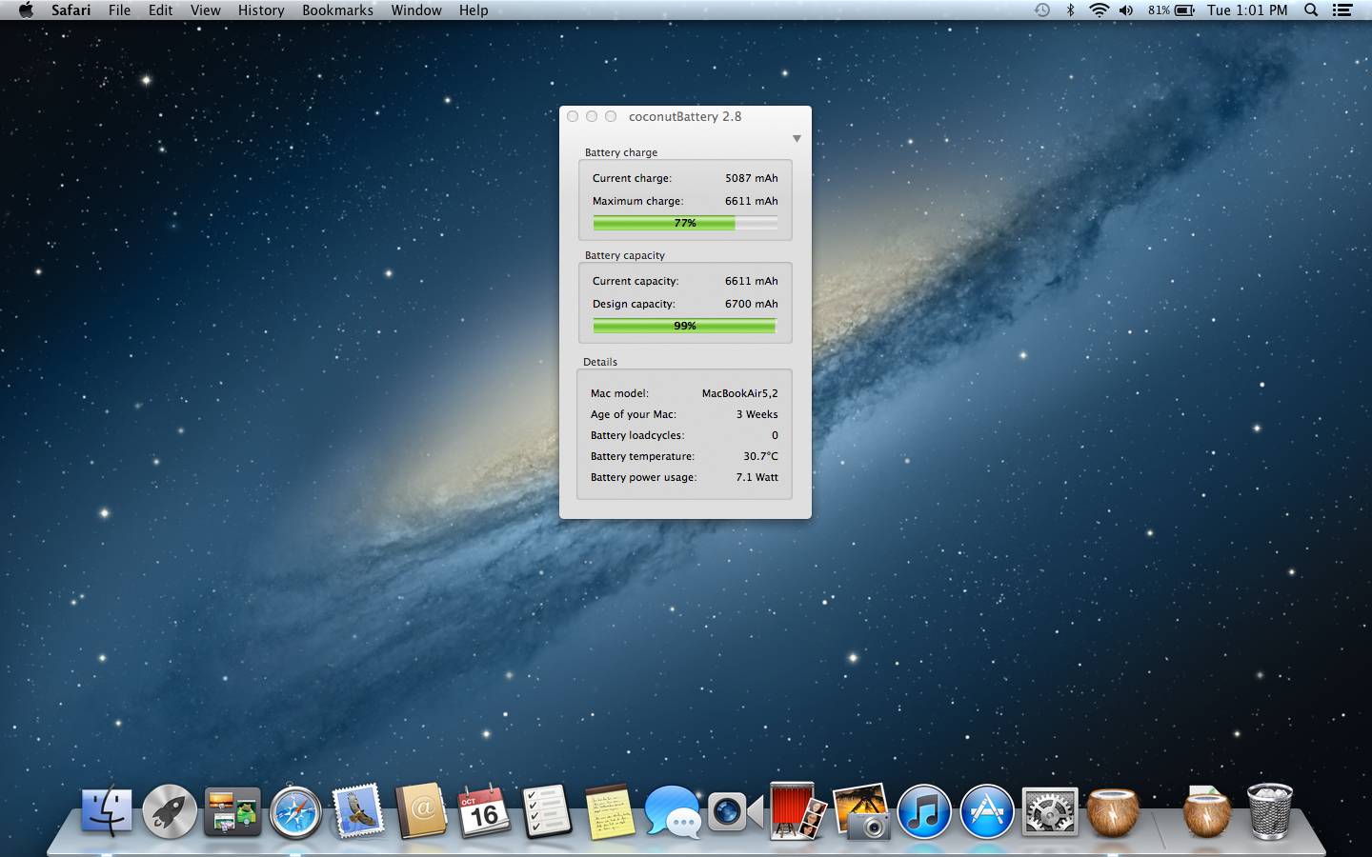The height and width of the screenshot is (857, 1372).
Task: Open the Bluetooth status menu
Action: pyautogui.click(x=1070, y=10)
